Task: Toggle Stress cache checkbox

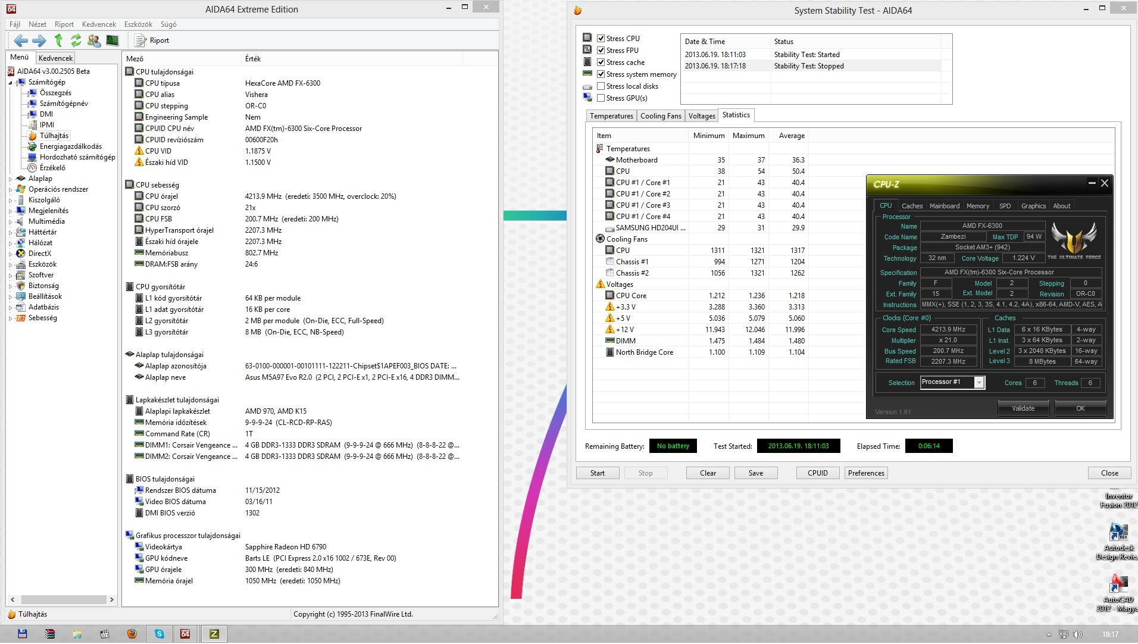Action: click(601, 62)
